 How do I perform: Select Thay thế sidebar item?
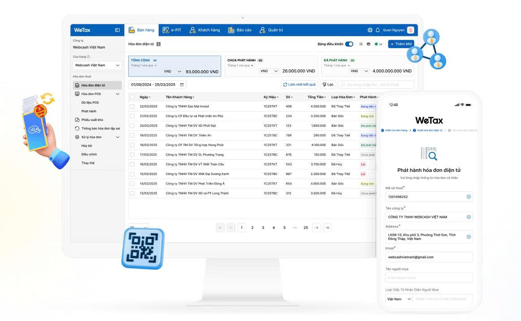[88, 163]
